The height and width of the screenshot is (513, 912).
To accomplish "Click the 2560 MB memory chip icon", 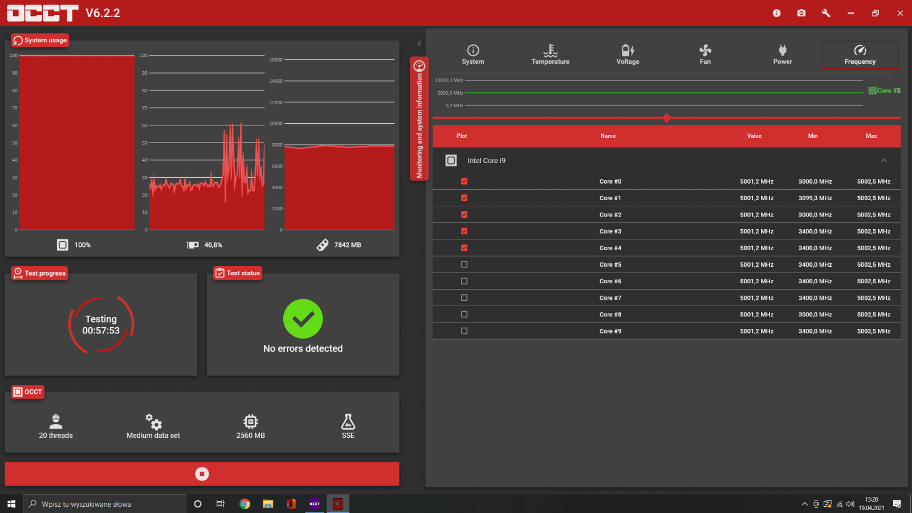I will pos(251,421).
